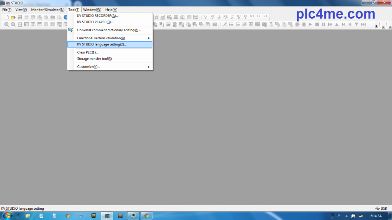392x220 pixels.
Task: Choose Clear PLC menu entry
Action: (88, 52)
